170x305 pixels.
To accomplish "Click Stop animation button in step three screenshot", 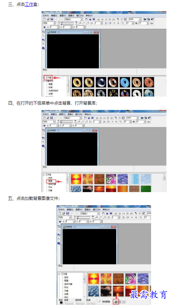I will tap(118, 23).
